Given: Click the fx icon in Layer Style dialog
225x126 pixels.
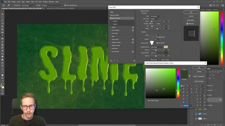Looking at the screenshot, I should click(111, 61).
